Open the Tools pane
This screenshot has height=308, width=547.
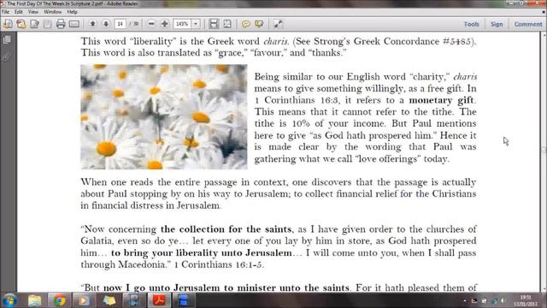click(471, 24)
